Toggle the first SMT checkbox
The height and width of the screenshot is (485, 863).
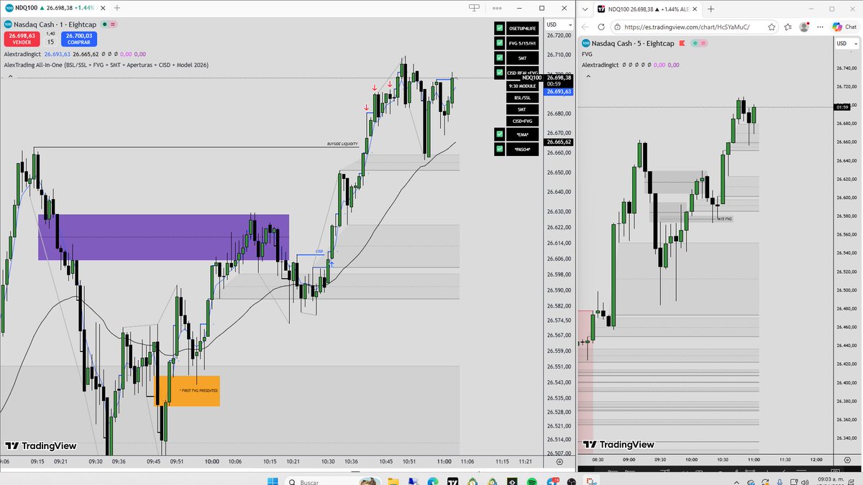[499, 58]
